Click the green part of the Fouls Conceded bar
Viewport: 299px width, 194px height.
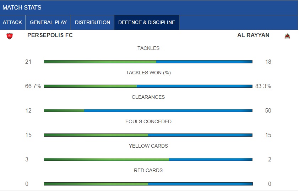[96, 135]
